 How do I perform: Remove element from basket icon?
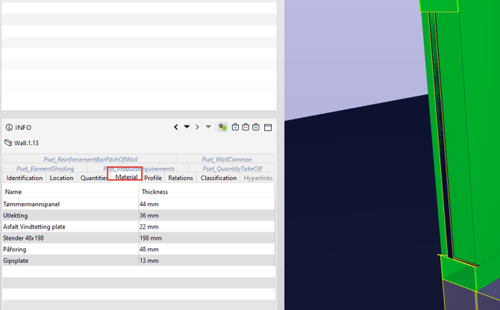click(x=246, y=127)
